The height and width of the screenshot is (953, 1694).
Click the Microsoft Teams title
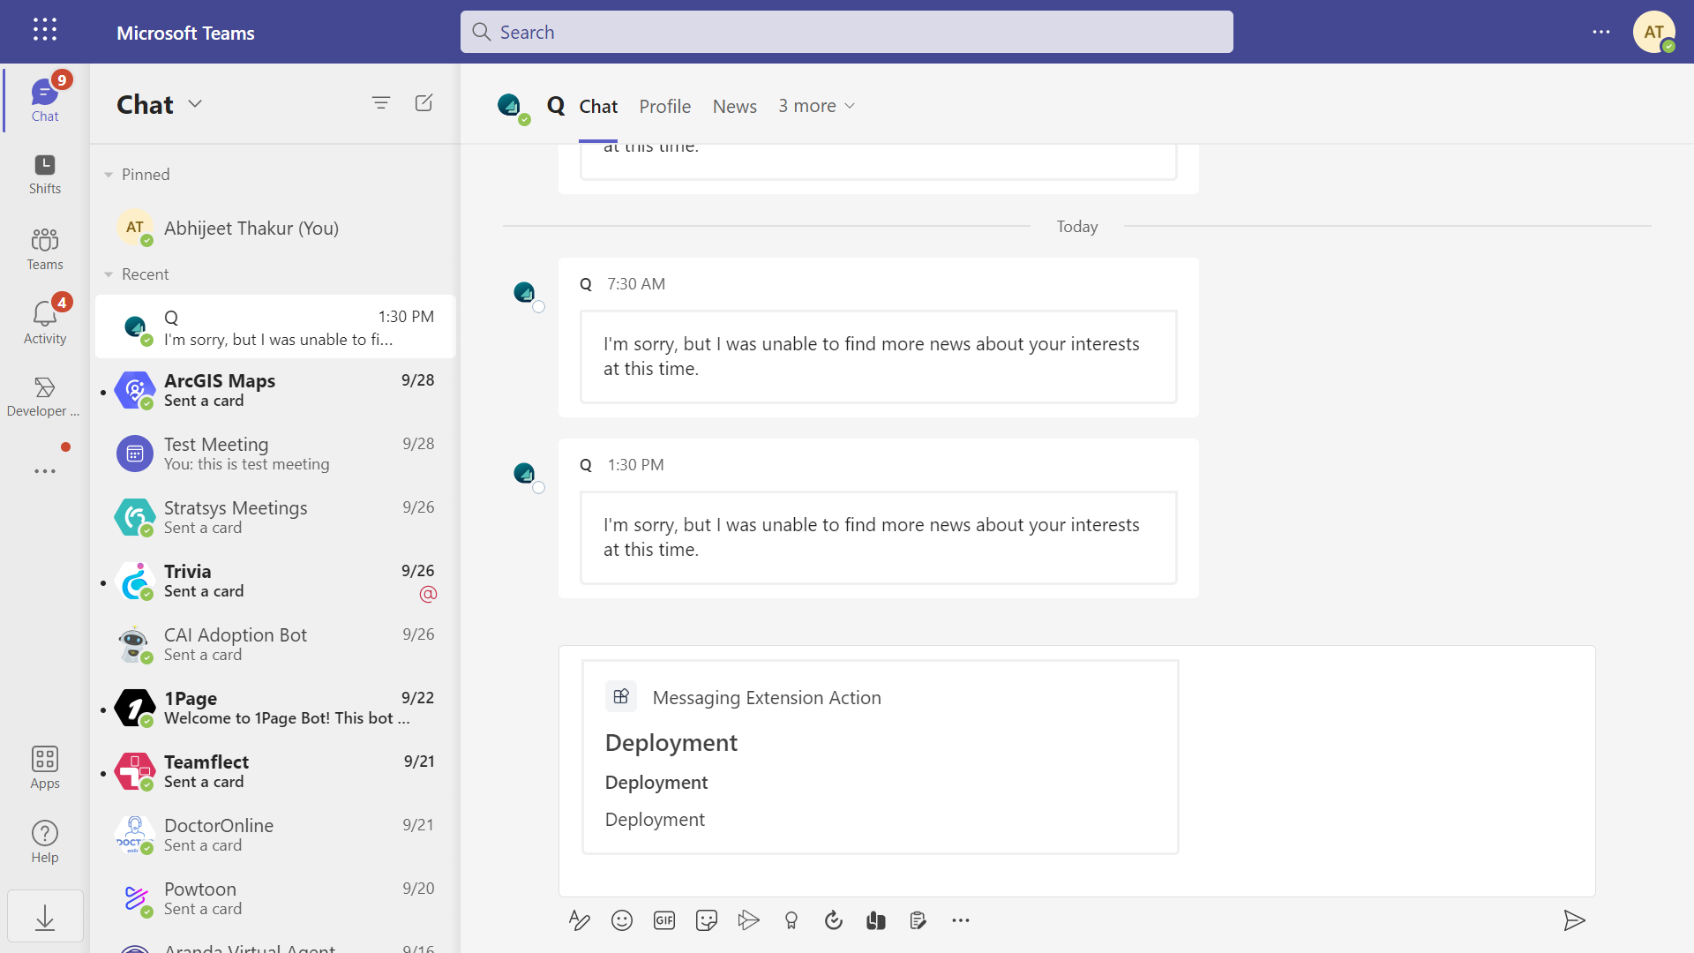pos(185,33)
